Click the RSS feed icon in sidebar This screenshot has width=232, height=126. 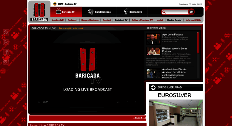pyautogui.click(x=6, y=32)
